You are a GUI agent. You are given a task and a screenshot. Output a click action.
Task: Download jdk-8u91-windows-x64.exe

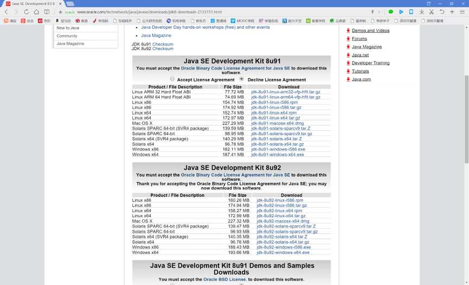click(x=278, y=155)
